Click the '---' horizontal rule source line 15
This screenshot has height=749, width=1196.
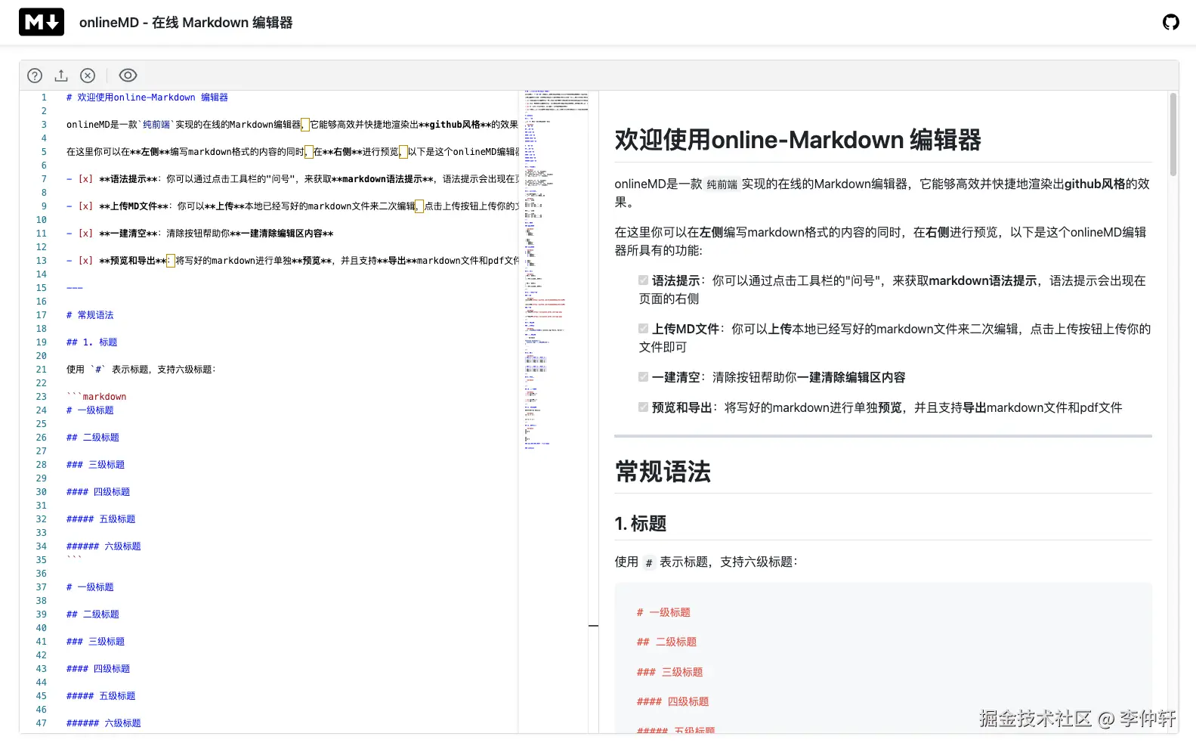(75, 288)
